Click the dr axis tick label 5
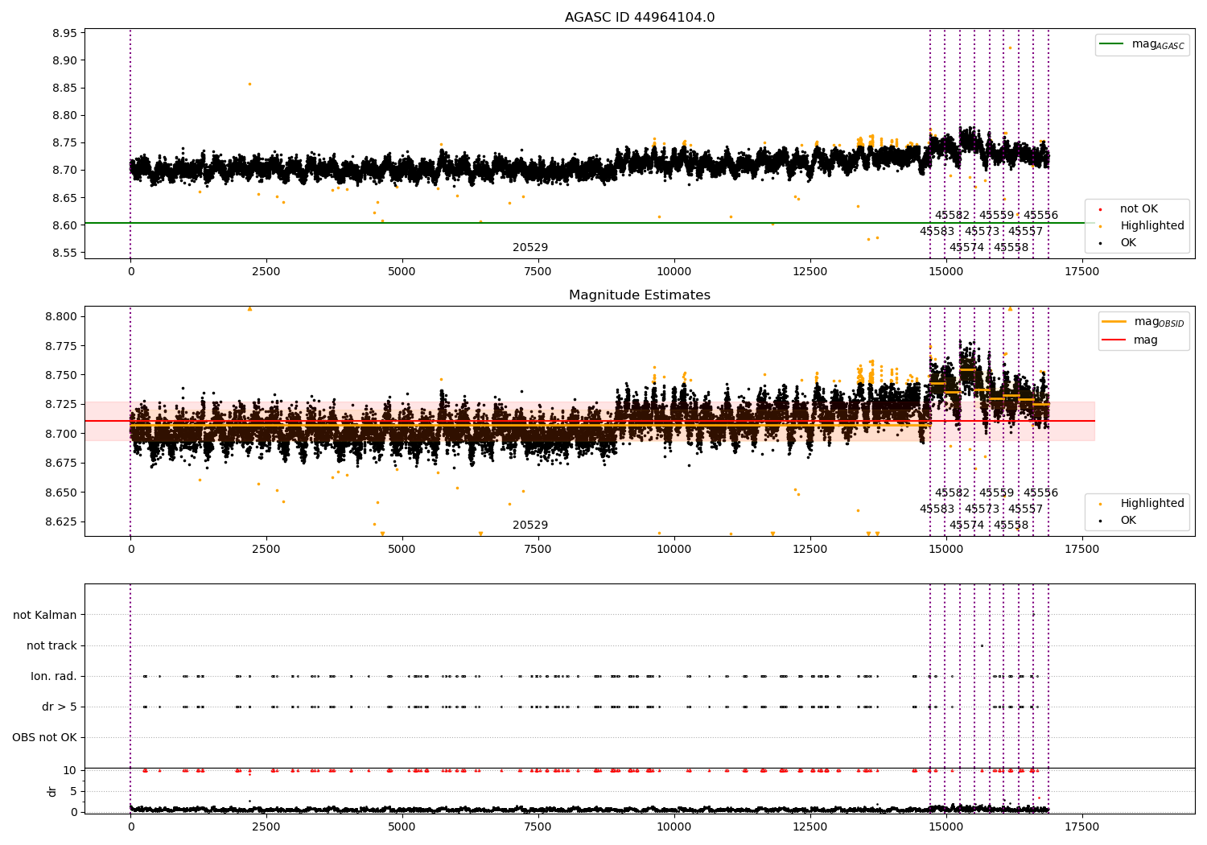 (74, 792)
